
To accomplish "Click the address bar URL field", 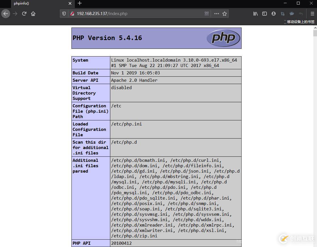I will (x=140, y=14).
